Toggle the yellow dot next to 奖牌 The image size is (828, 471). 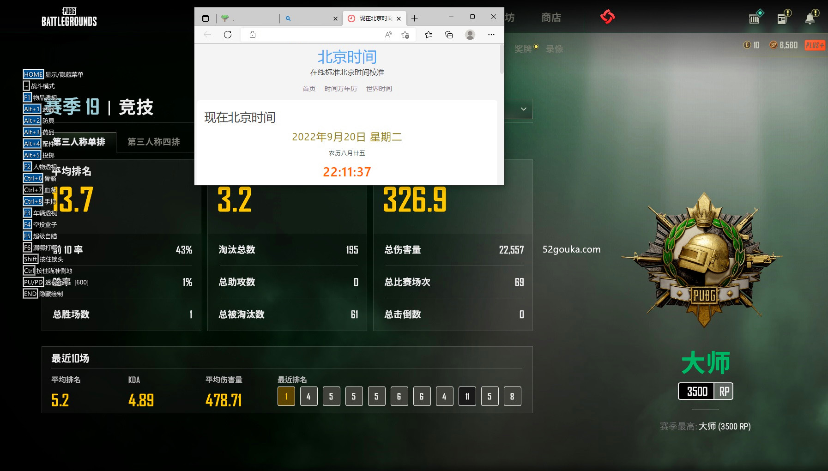coord(536,46)
